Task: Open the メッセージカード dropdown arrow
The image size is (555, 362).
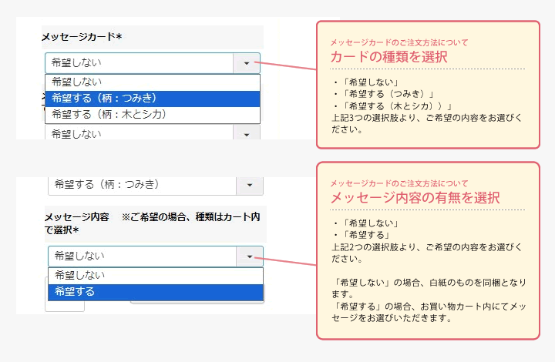Action: tap(247, 63)
